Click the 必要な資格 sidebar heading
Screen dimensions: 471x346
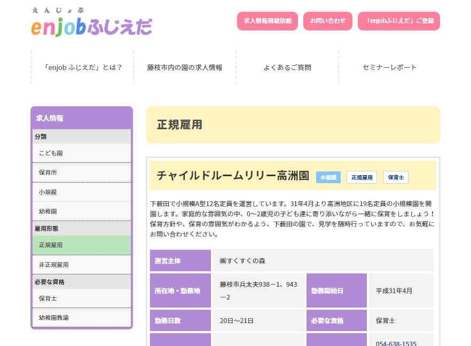(82, 282)
